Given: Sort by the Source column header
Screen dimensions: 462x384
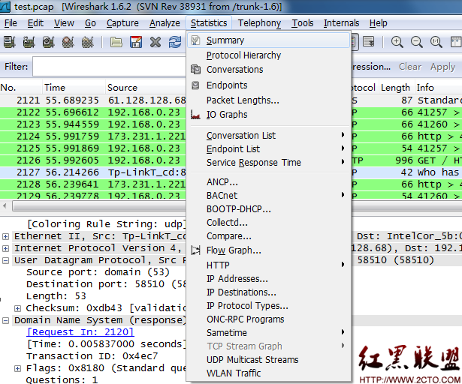Looking at the screenshot, I should 146,88.
